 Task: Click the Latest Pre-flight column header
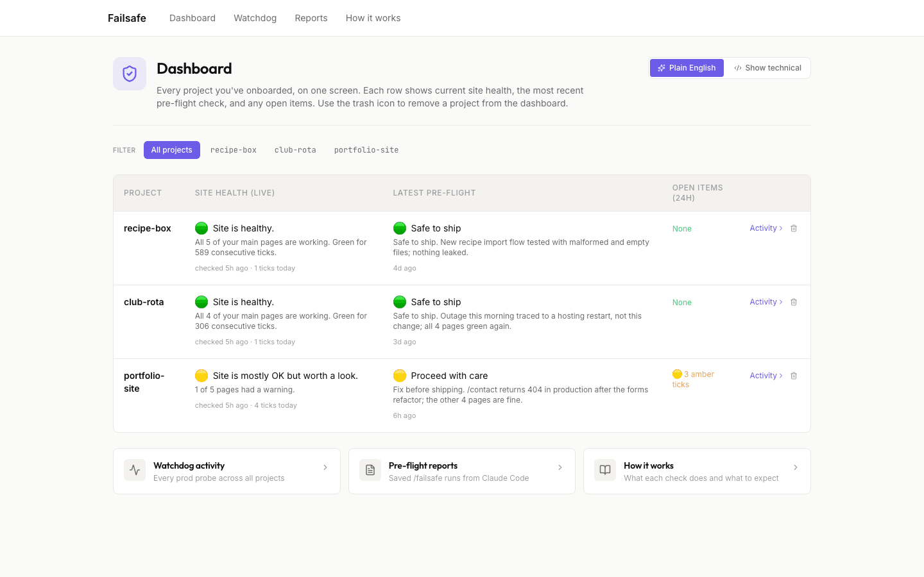(x=434, y=193)
